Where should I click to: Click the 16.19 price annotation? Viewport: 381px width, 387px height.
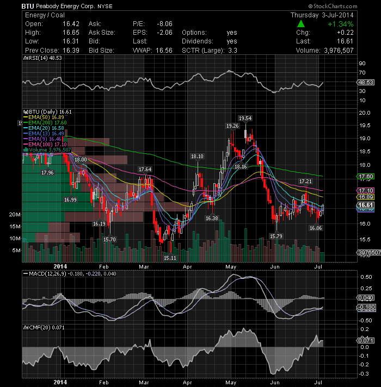(99, 223)
